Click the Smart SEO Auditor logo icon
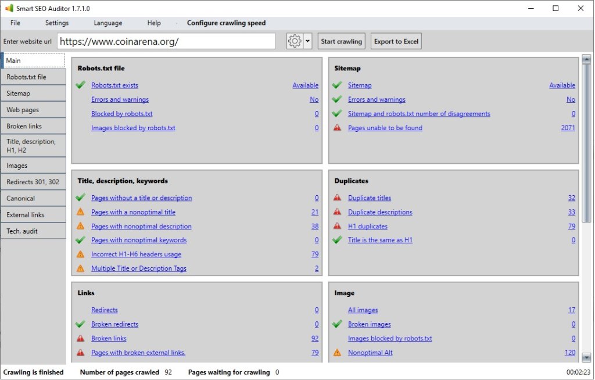The height and width of the screenshot is (380, 595). [9, 8]
